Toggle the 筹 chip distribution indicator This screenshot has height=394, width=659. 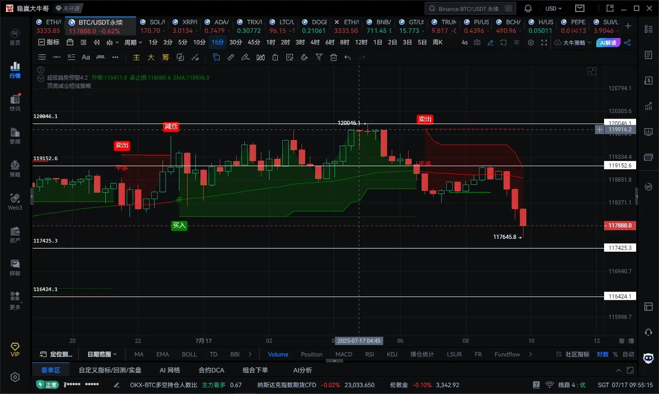pyautogui.click(x=166, y=57)
